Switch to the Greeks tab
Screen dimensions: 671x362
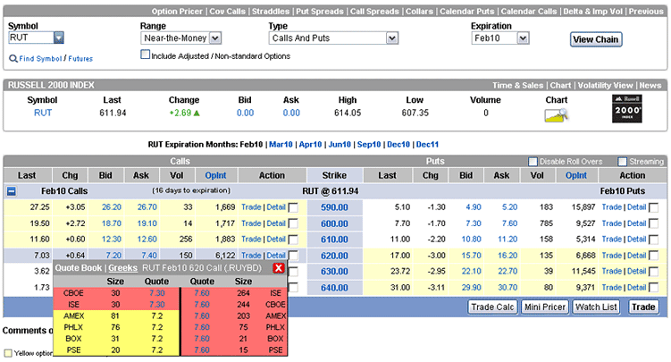pos(124,268)
